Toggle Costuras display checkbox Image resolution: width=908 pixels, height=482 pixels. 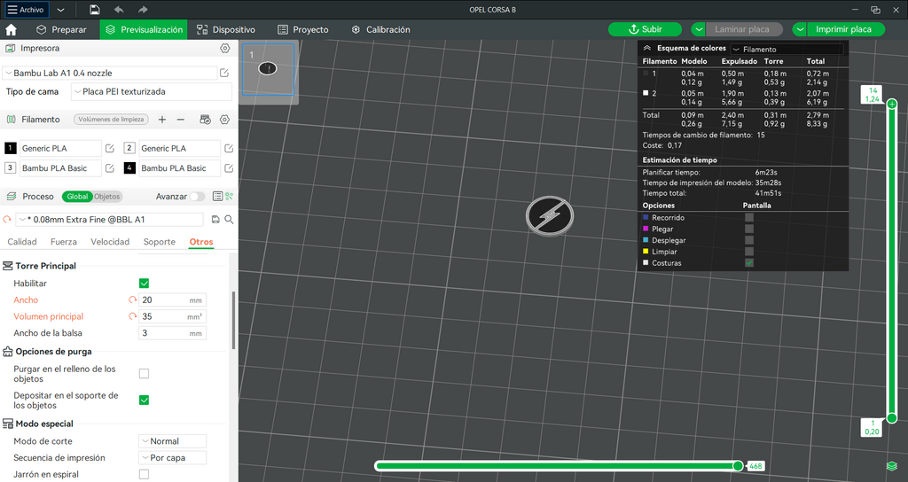(x=749, y=262)
